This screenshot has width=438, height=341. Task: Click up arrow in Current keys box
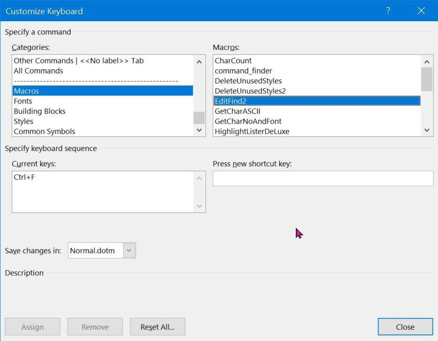coord(199,178)
